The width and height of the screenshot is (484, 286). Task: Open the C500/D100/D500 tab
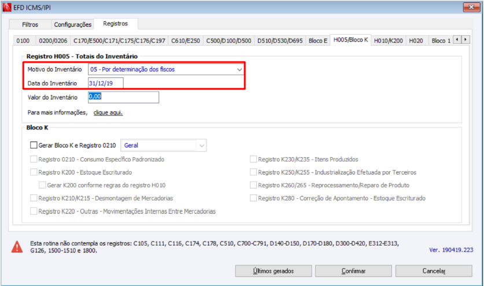pos(229,40)
